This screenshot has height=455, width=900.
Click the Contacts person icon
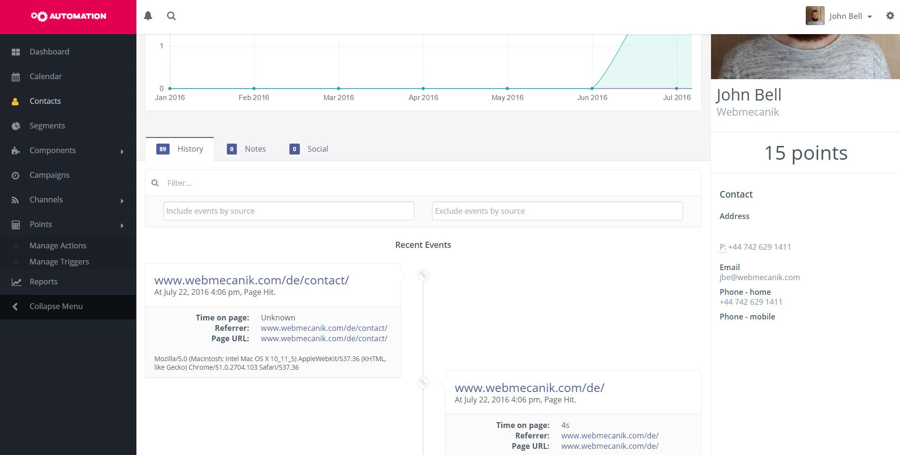pos(15,101)
